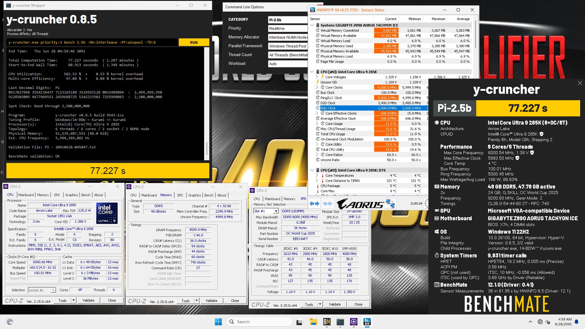This screenshot has height=329, width=585.
Task: Open the About tab in first CPU-Z window
Action: click(x=98, y=195)
